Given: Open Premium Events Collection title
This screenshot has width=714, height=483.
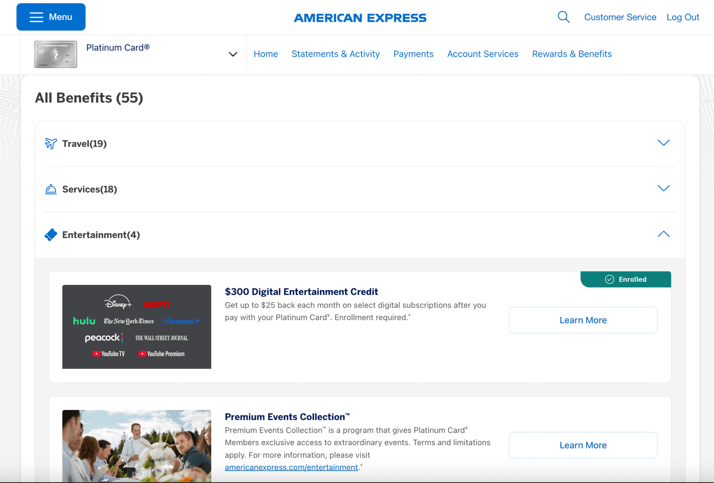Looking at the screenshot, I should [287, 417].
